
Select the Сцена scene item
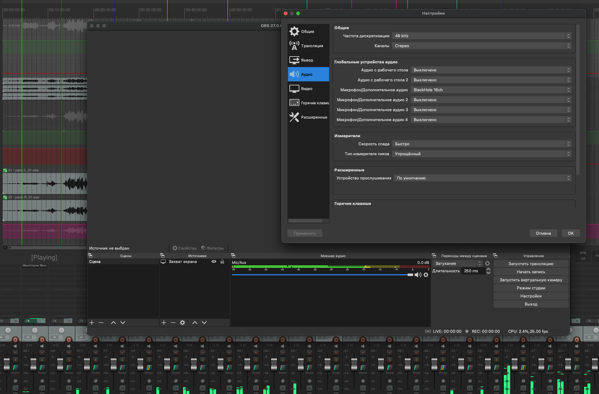click(123, 262)
